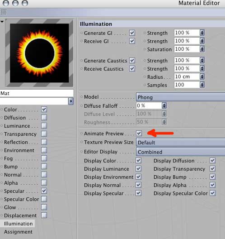Uncheck Receive Caustics checkbox
This screenshot has height=239, width=225.
coord(132,69)
